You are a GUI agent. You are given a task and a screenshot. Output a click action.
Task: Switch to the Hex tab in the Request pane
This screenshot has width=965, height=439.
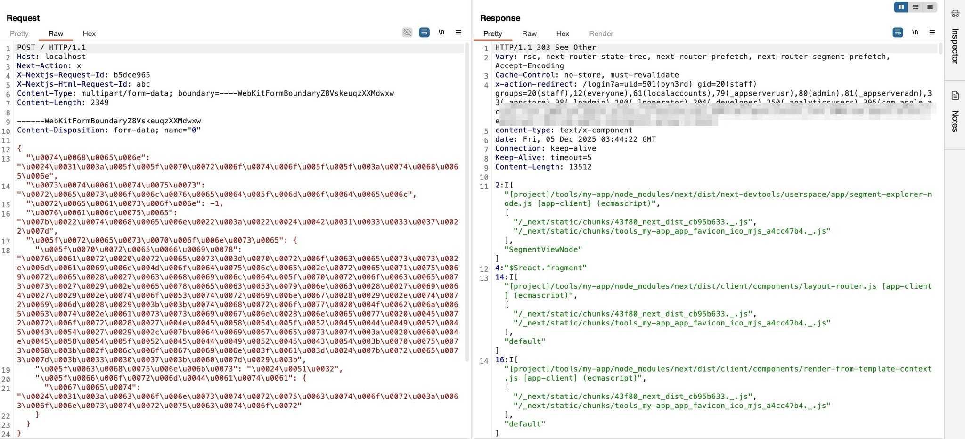[89, 33]
